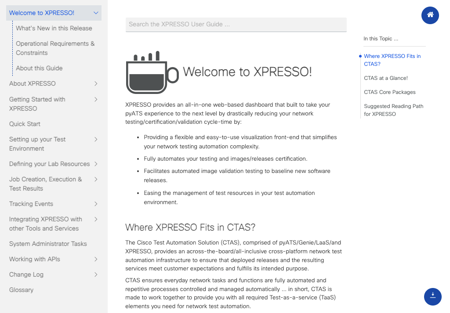450x313 pixels.
Task: Expand the About XPRESSO chevron
Action: (x=96, y=84)
